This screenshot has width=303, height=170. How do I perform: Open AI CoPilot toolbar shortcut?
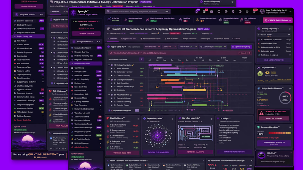click(x=113, y=19)
